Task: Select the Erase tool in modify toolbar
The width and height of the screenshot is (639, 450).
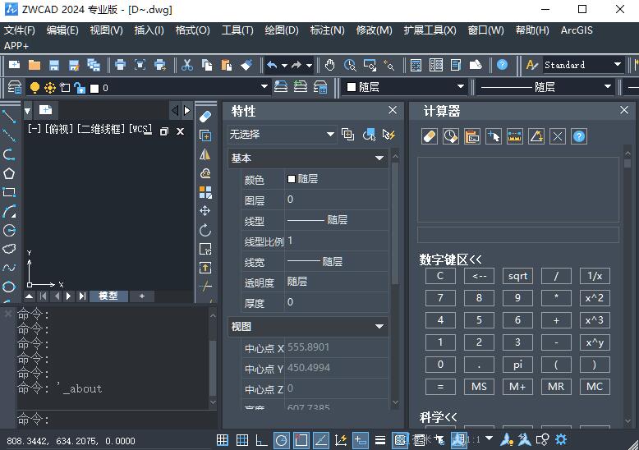Action: pyautogui.click(x=205, y=116)
